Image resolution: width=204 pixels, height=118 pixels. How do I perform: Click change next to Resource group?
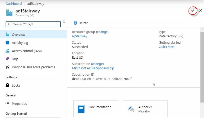102,32
